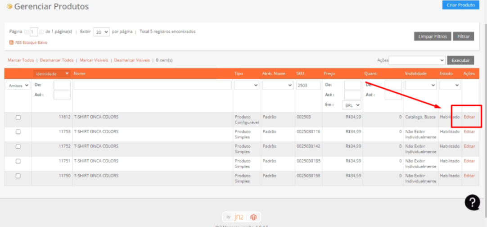Sort by the Nome column header
Viewport: 487px width, 227px height.
[80, 74]
